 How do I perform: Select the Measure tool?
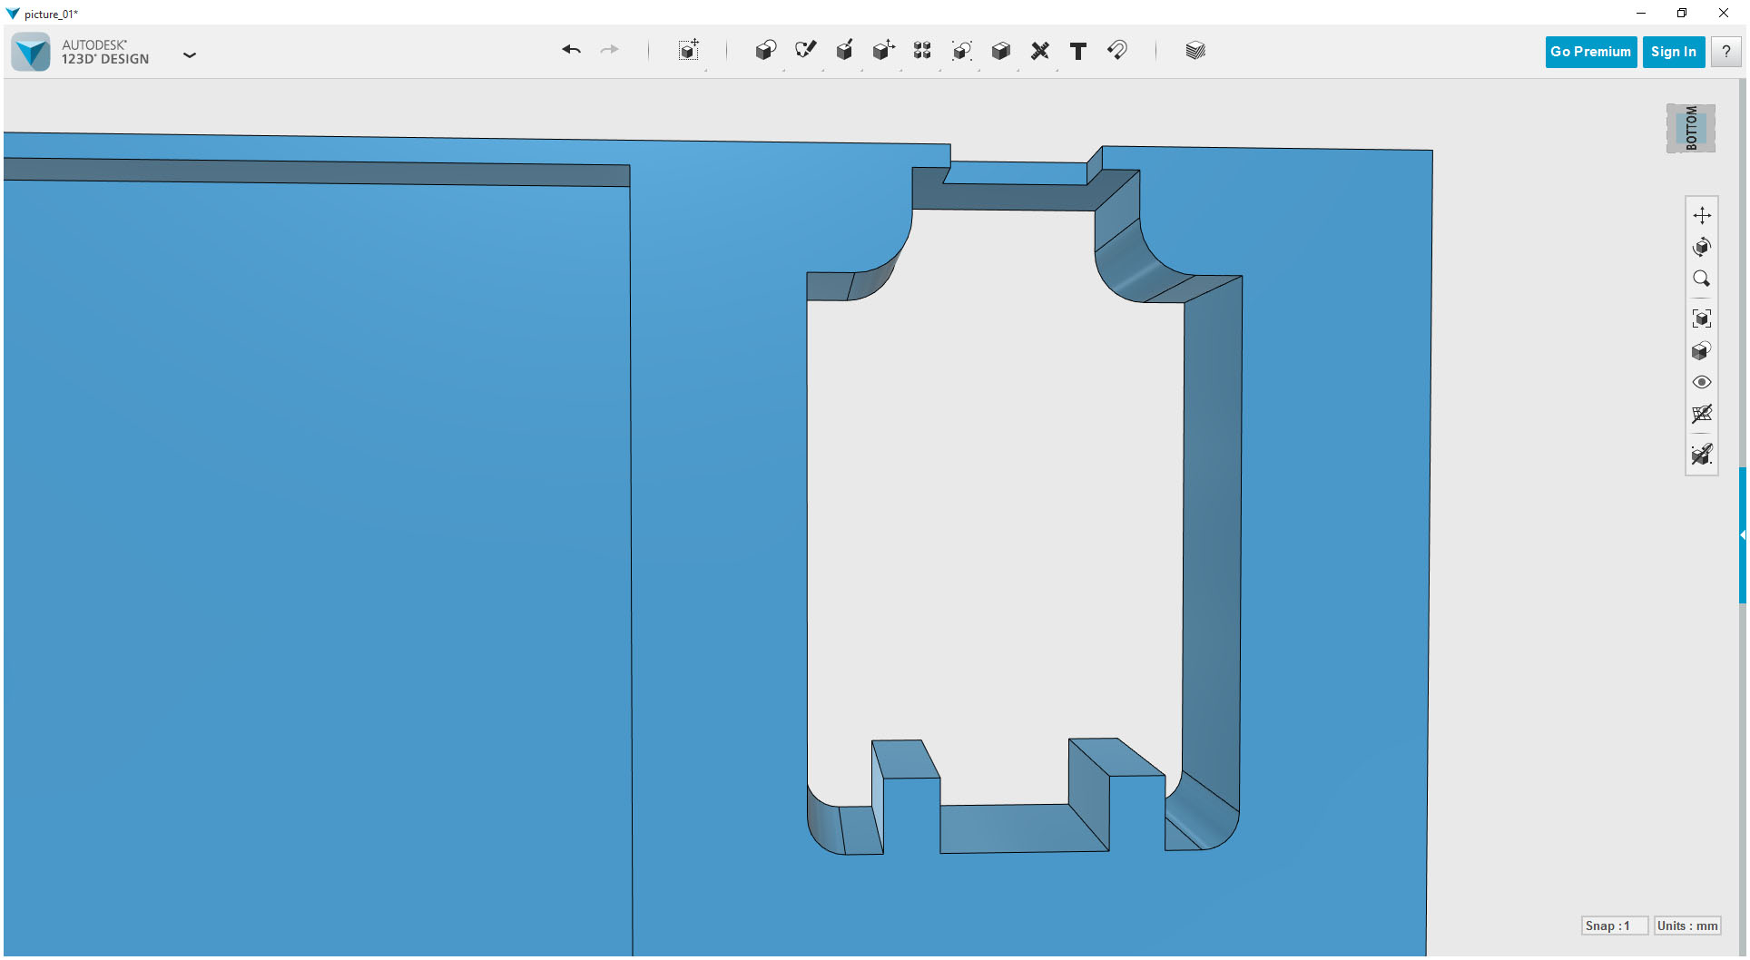coord(1039,51)
